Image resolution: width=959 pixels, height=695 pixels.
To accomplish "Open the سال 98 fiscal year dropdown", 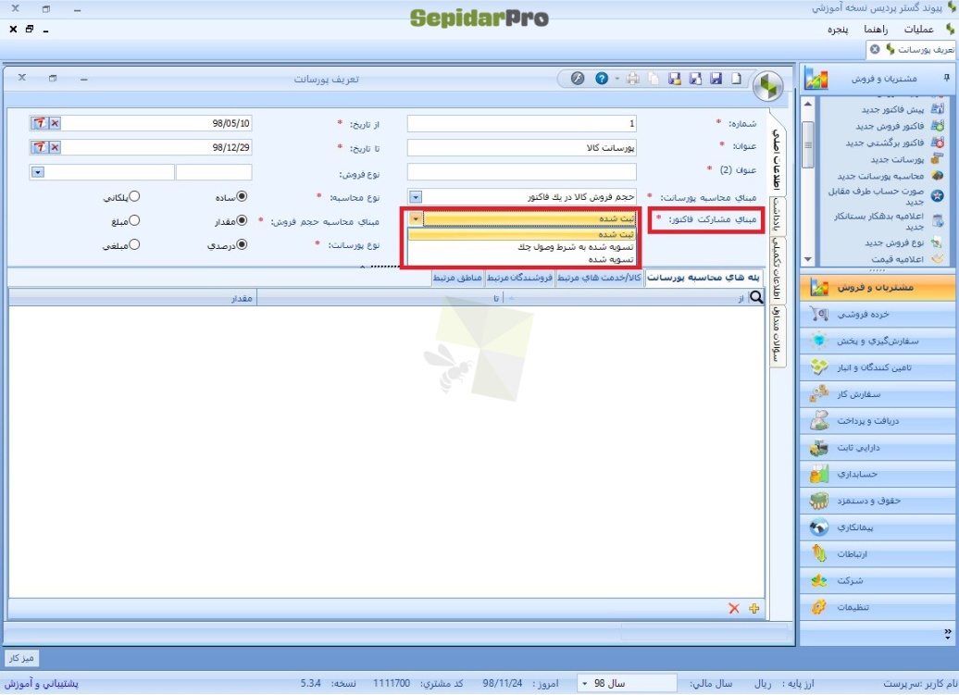I will point(585,683).
